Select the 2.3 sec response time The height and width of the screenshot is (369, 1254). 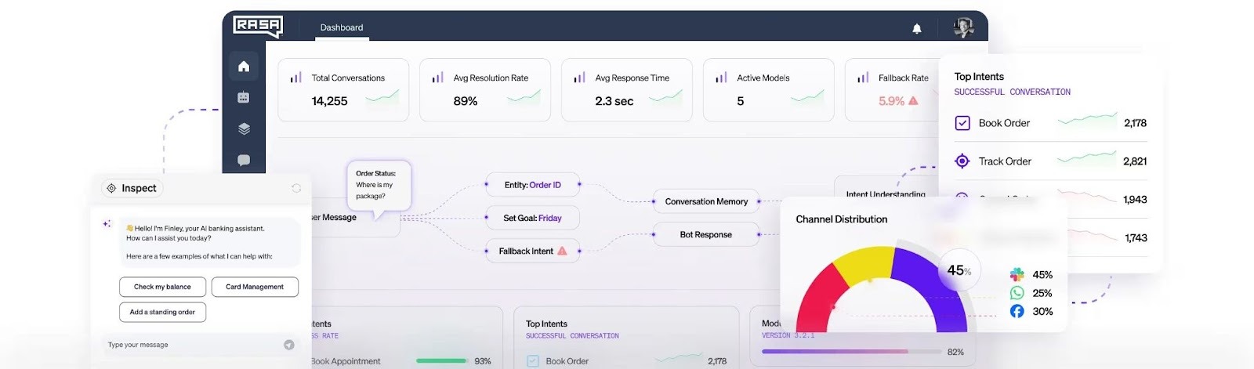tap(614, 101)
